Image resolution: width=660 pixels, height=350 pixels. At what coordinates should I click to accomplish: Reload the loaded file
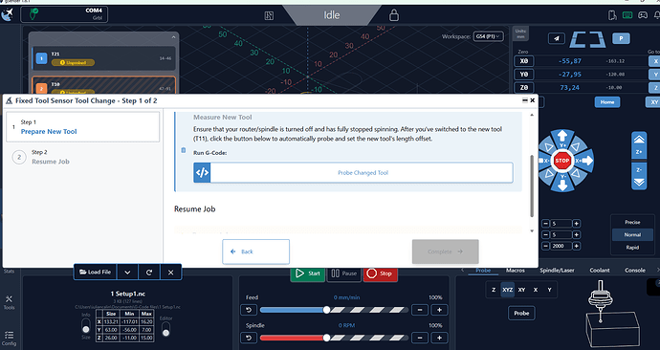tap(149, 273)
